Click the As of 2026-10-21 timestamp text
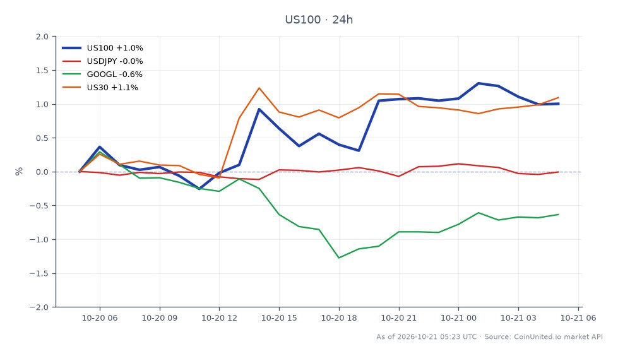Screen dimensions: 618x356 tap(427, 336)
